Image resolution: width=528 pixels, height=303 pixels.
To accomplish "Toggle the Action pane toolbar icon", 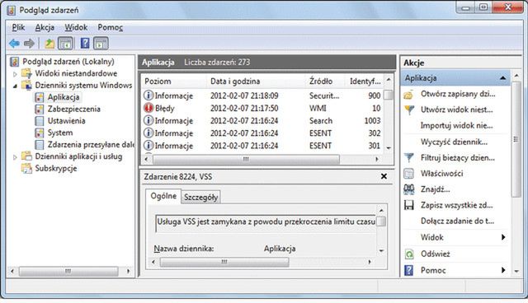I will [x=101, y=44].
